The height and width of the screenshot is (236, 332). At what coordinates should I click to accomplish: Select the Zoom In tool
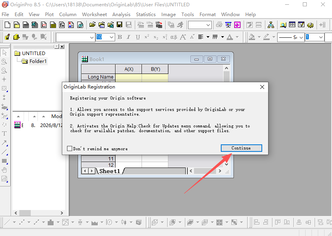pos(4,61)
